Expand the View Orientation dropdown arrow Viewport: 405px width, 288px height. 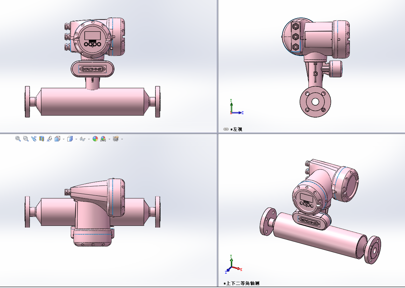(64, 139)
